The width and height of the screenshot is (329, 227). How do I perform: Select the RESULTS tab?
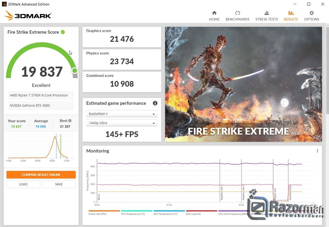coord(291,16)
